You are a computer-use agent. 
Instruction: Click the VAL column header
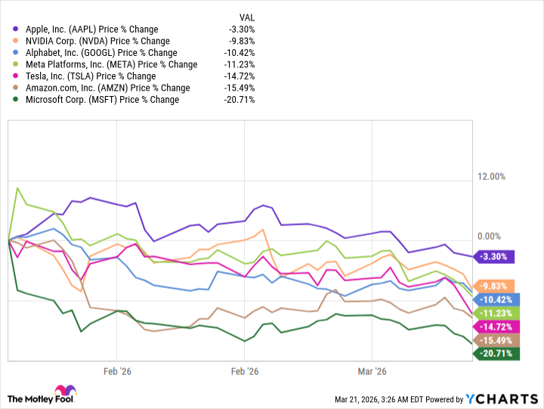[x=246, y=17]
